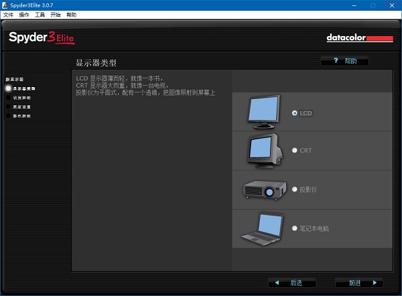
Task: Click the laptop computer picture
Action: click(263, 229)
